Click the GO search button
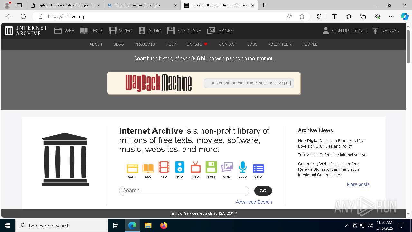 click(x=263, y=191)
